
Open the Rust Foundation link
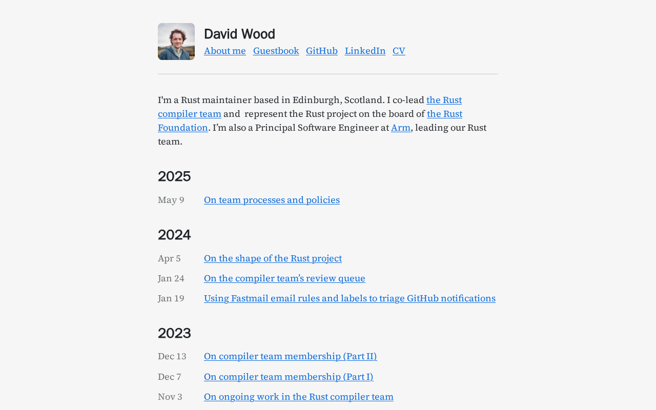click(x=444, y=114)
